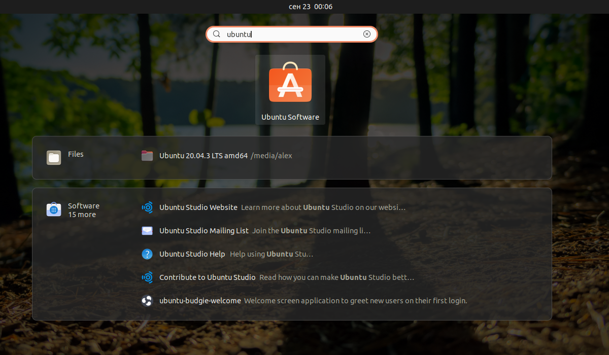Click the '/media/alex' path text
The width and height of the screenshot is (609, 355).
[272, 156]
